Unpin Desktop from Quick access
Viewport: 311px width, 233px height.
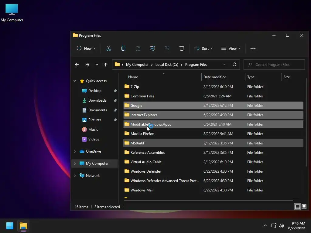click(x=115, y=91)
